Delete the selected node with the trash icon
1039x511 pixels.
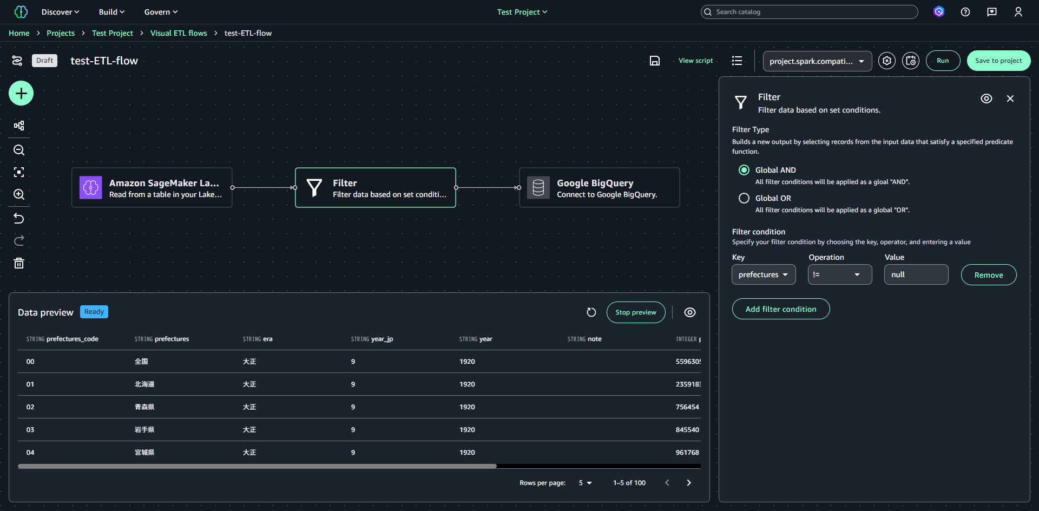(19, 263)
